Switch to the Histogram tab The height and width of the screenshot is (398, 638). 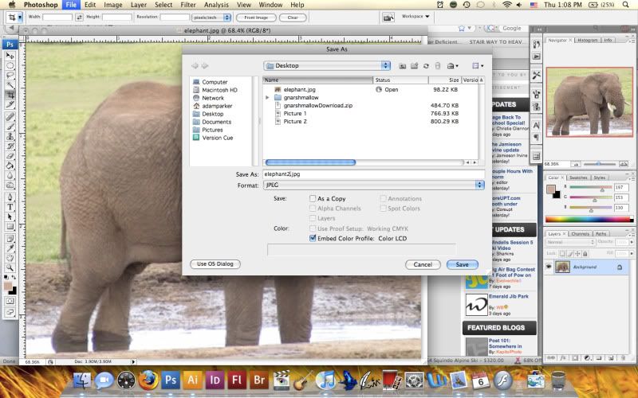587,40
